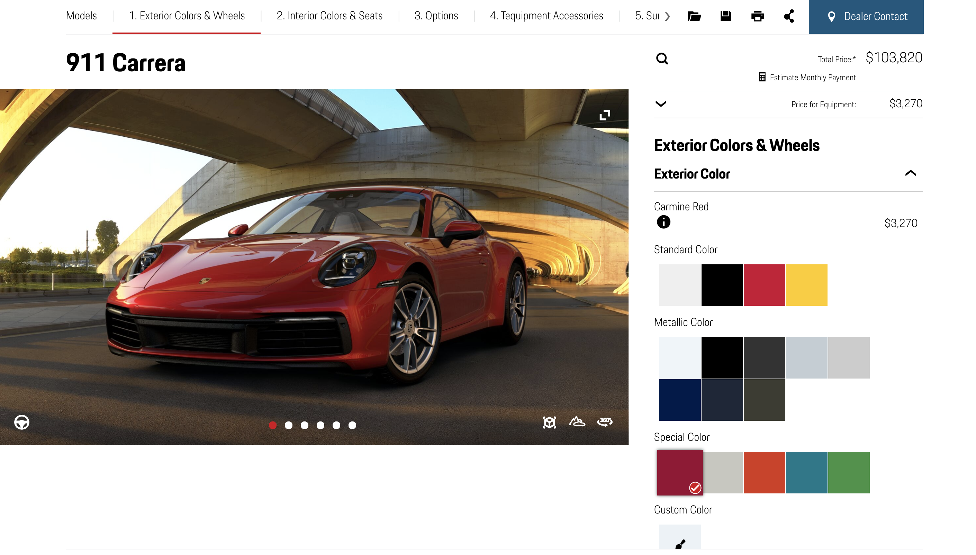Open search with the magnifier icon
This screenshot has width=976, height=555.
click(662, 59)
